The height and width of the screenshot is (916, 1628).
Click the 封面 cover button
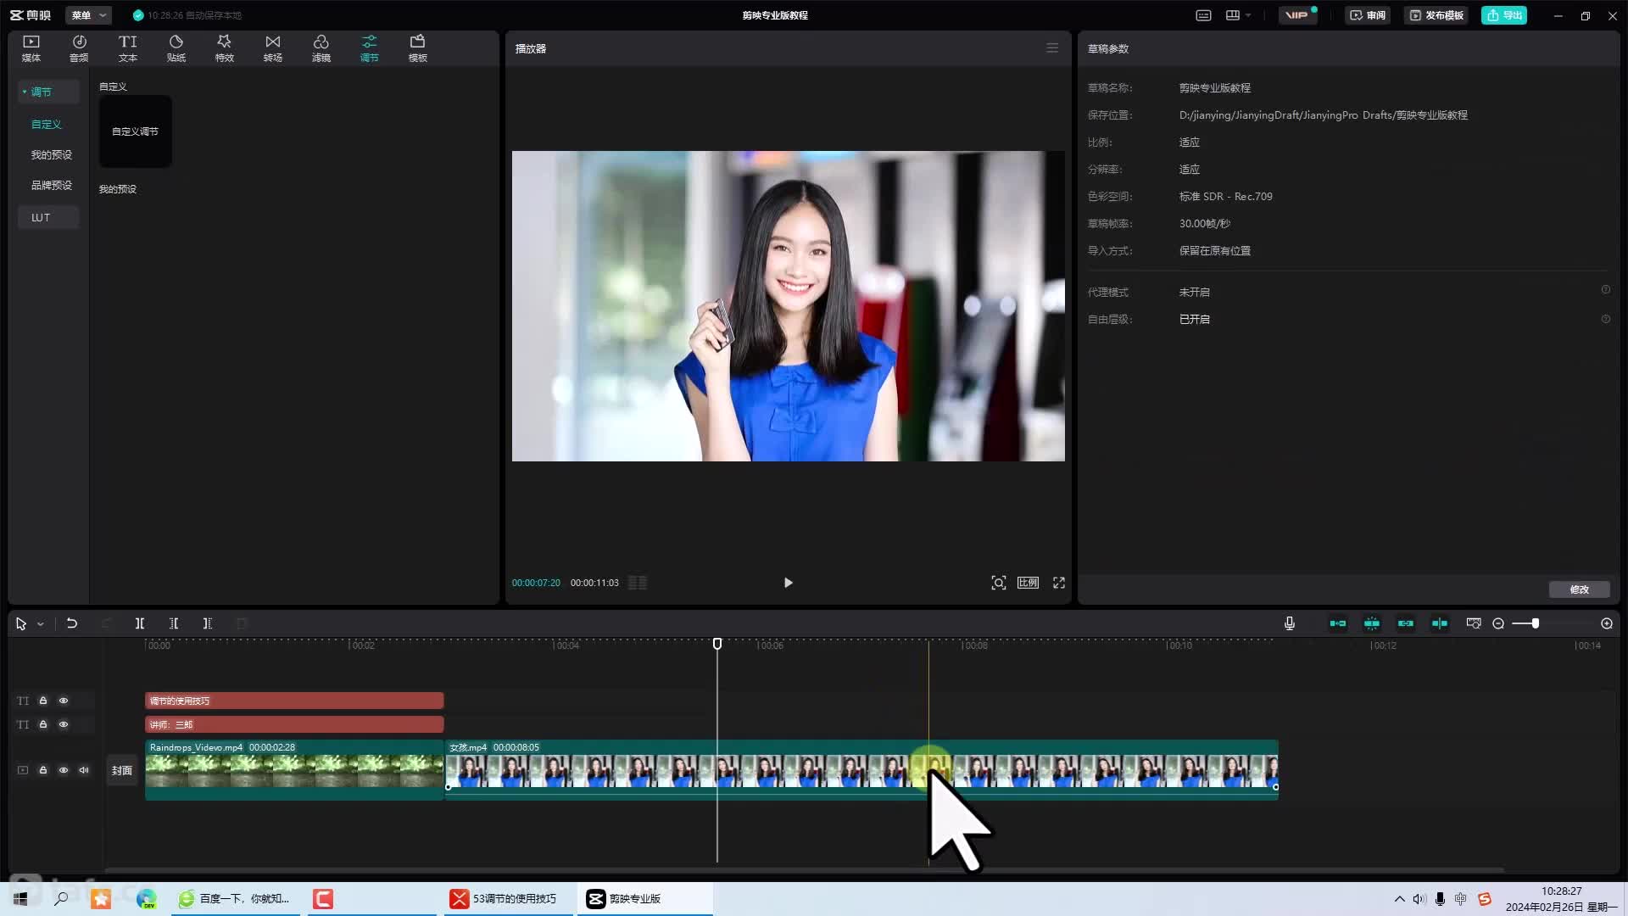coord(122,770)
